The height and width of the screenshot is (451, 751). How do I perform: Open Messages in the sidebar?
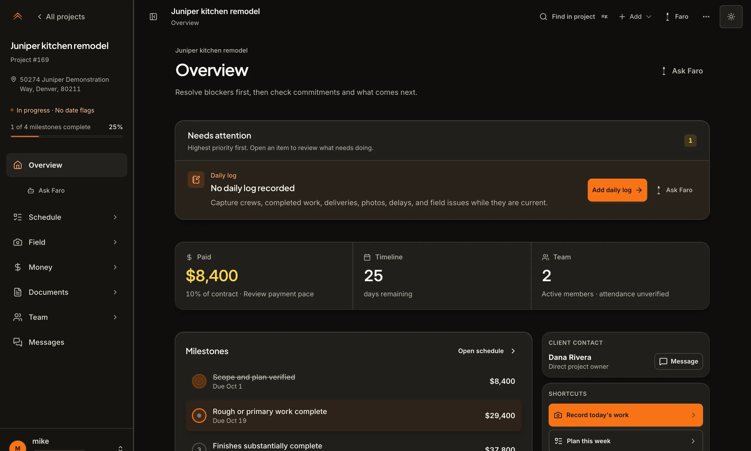click(67, 342)
